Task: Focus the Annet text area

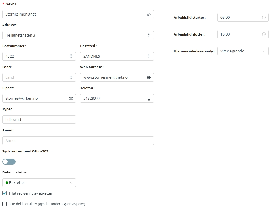Action: click(x=78, y=141)
